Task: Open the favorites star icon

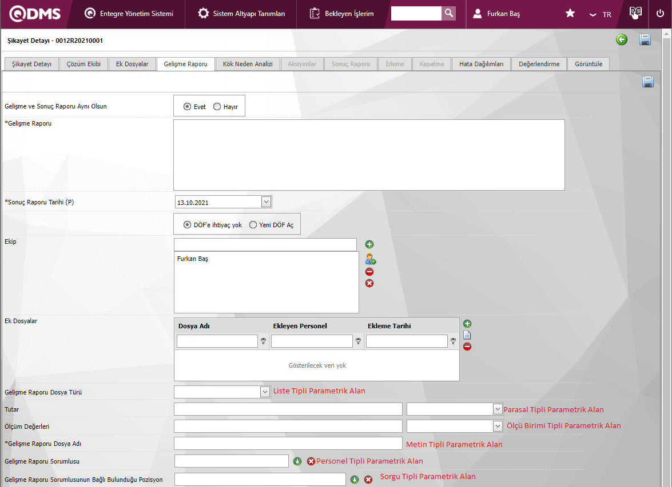Action: (x=570, y=13)
